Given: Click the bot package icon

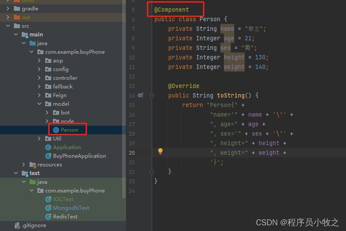Looking at the screenshot, I should [x=56, y=112].
